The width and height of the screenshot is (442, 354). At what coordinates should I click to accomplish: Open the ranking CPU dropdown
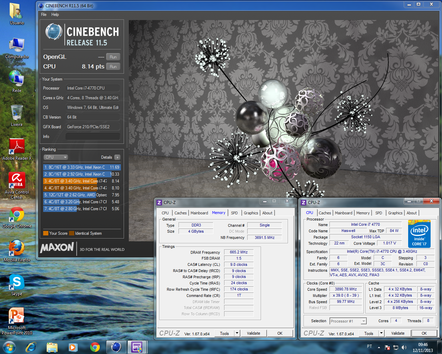[56, 157]
